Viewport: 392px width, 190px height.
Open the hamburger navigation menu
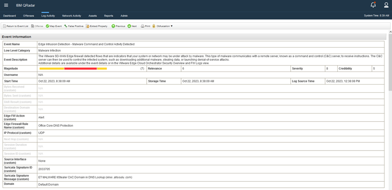point(6,5)
